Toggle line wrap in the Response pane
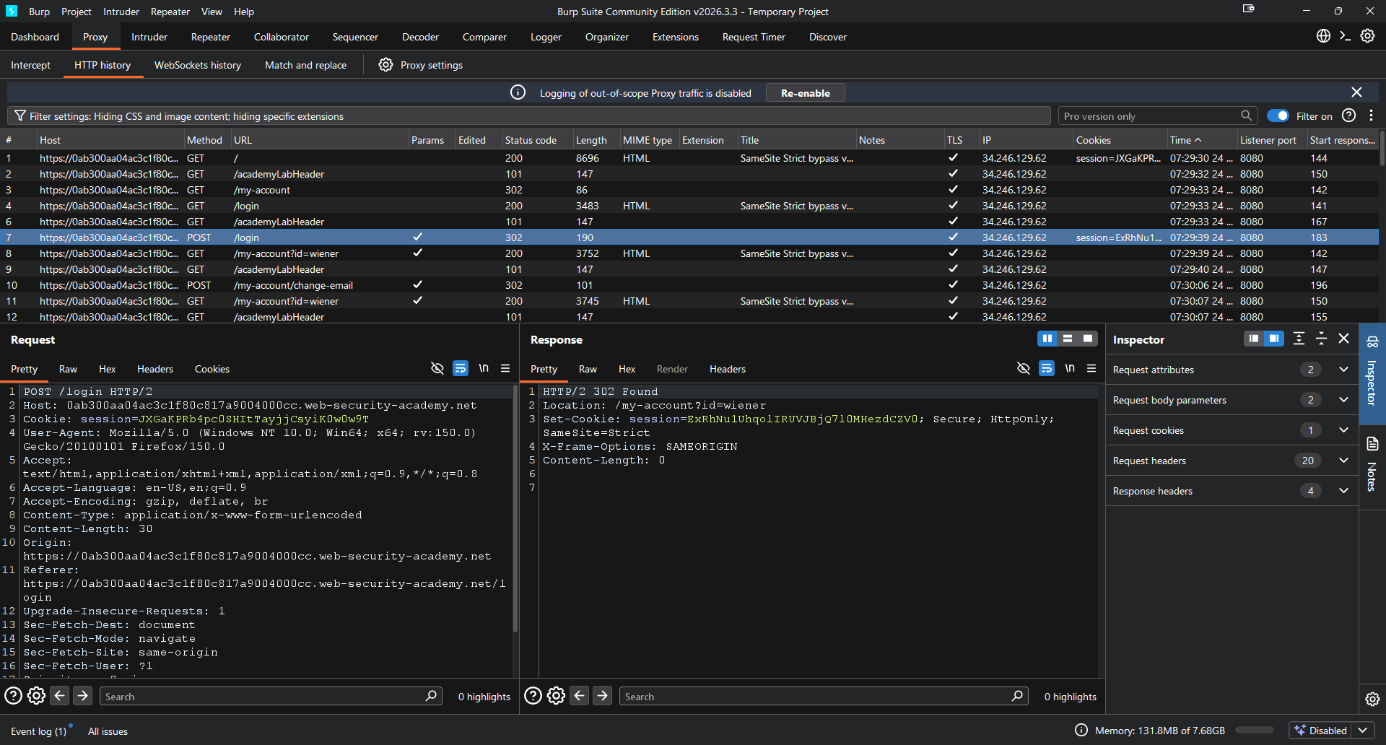The image size is (1386, 745). coord(1047,368)
